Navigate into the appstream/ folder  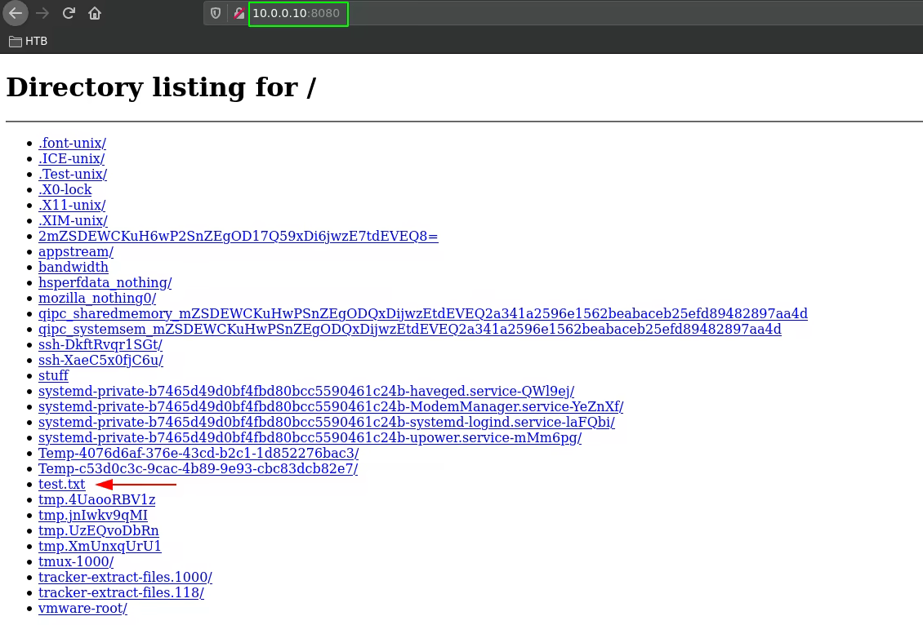click(x=75, y=252)
